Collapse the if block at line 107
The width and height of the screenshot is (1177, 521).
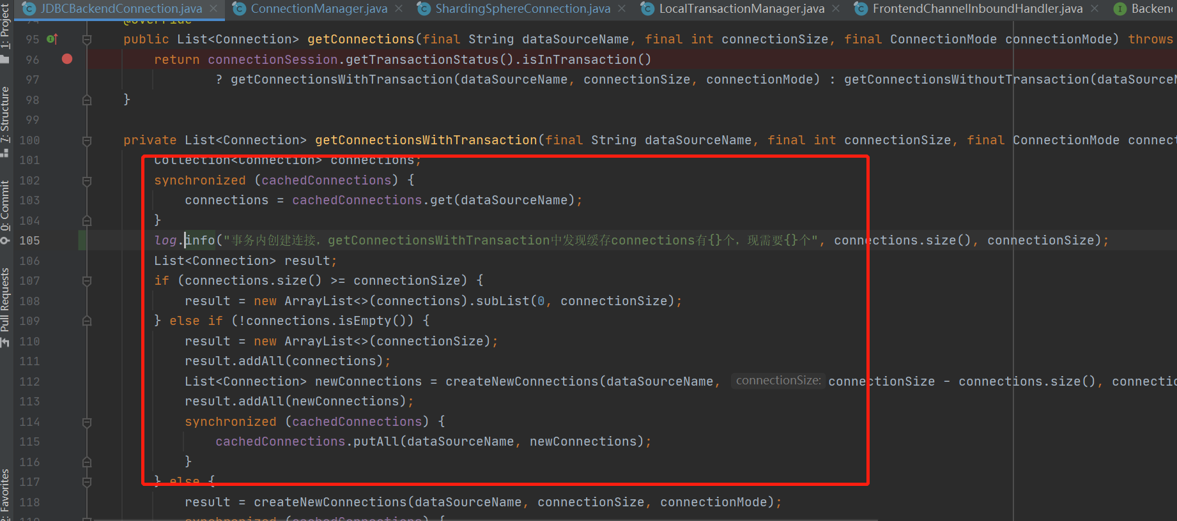[87, 281]
